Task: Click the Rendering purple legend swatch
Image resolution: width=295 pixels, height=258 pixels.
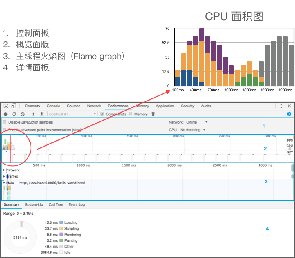Action: pyautogui.click(x=61, y=235)
